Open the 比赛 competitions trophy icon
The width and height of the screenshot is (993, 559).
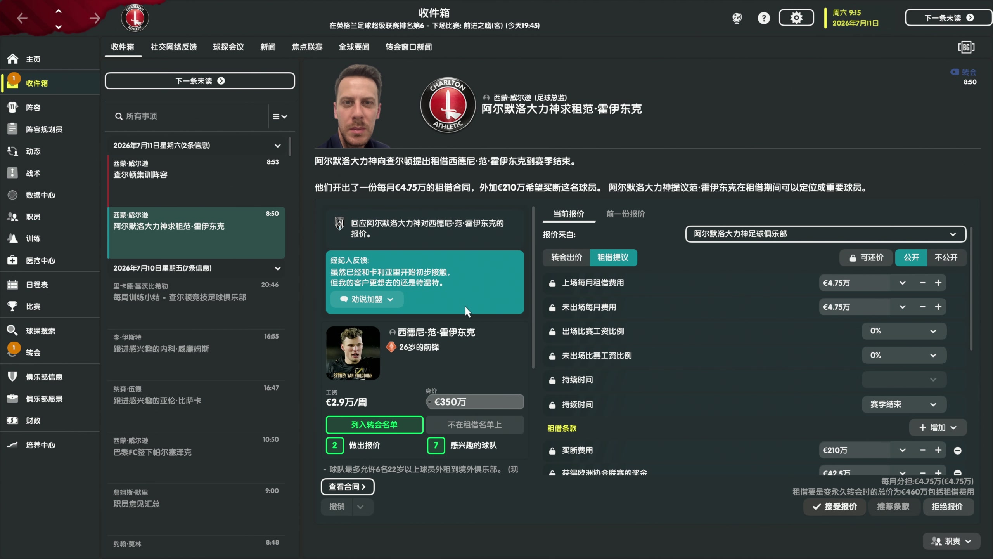[12, 306]
